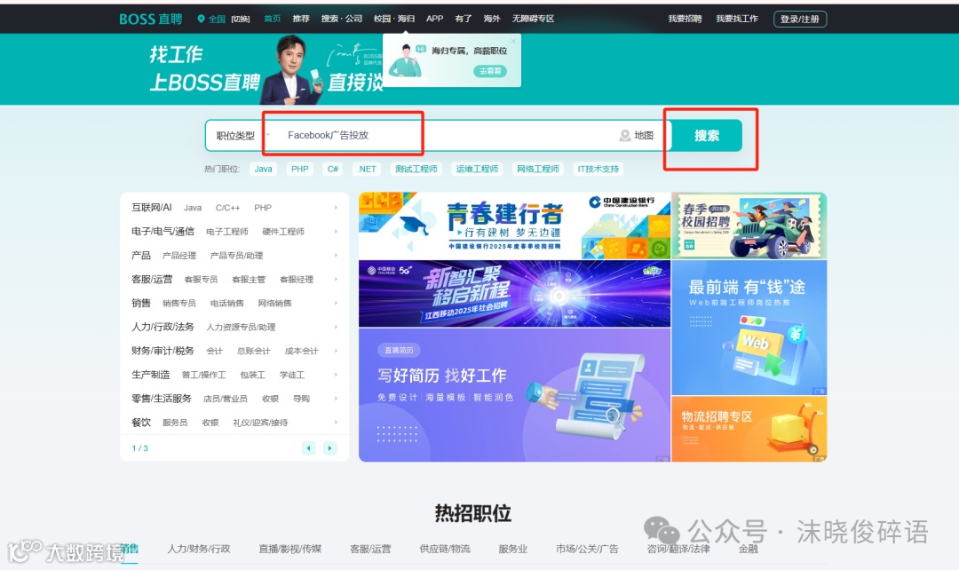Viewport: 959px width, 570px height.
Task: Click 电话销售 in the category list
Action: 227,304
